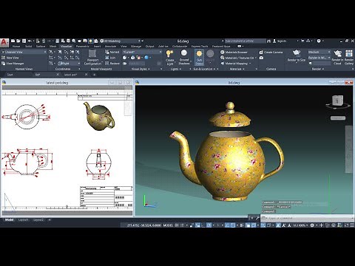The image size is (355, 266).
Task: Click the Save quick access icon
Action: click(x=24, y=41)
